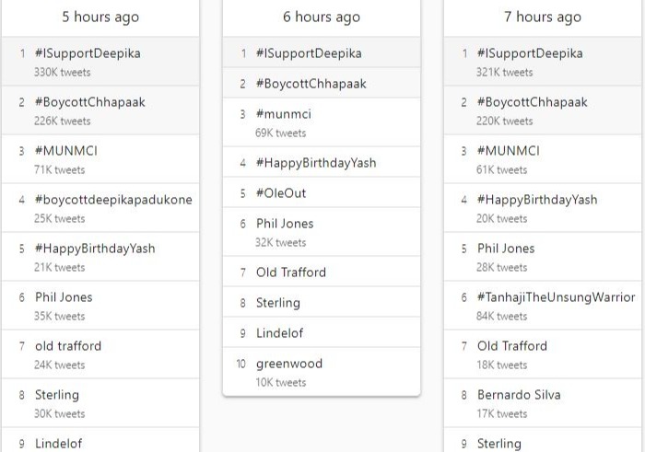
Task: Click the '5 hours ago' column header
Action: click(100, 17)
